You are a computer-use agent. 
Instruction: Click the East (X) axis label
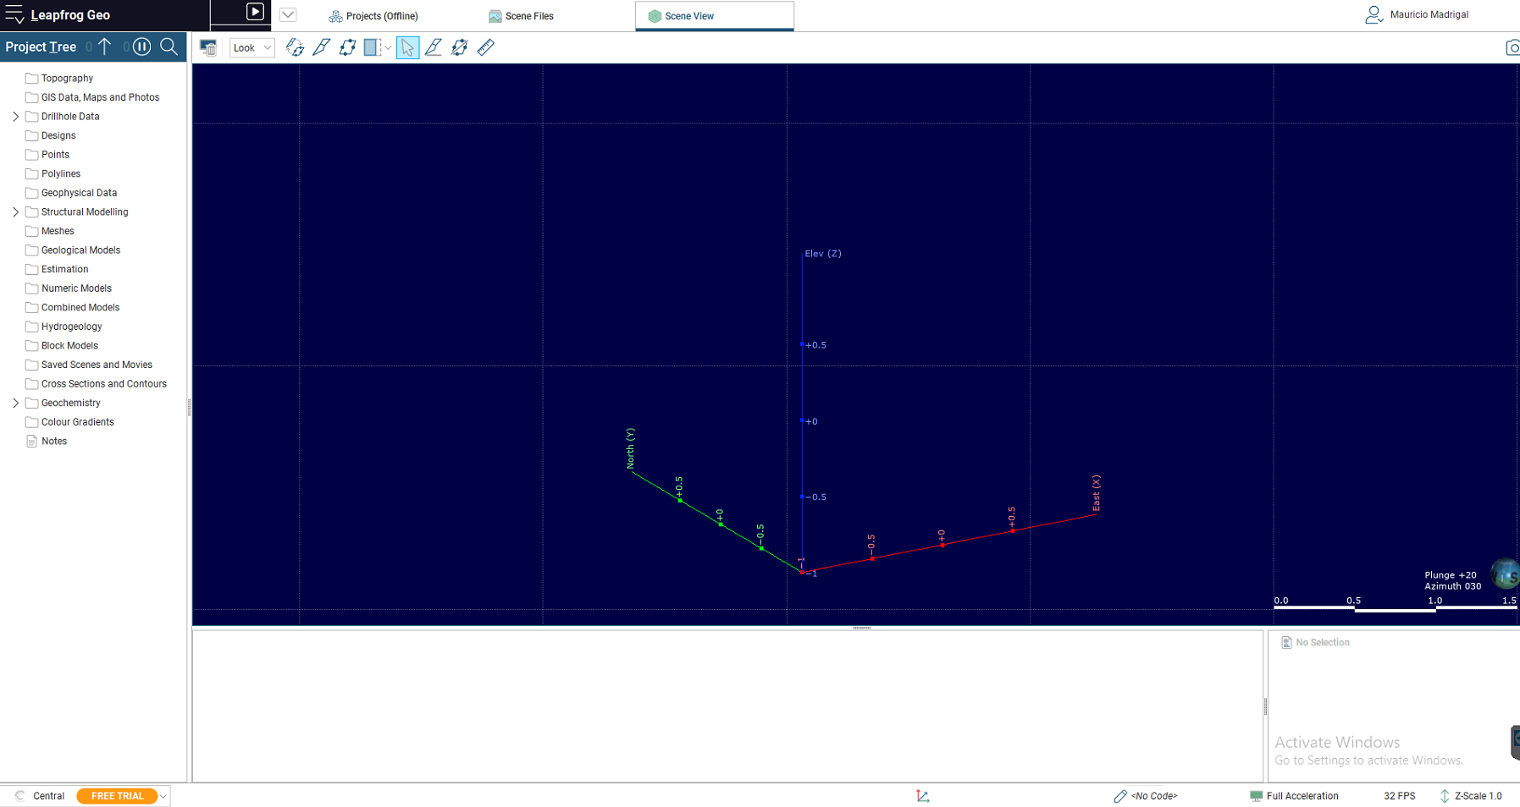(1096, 493)
